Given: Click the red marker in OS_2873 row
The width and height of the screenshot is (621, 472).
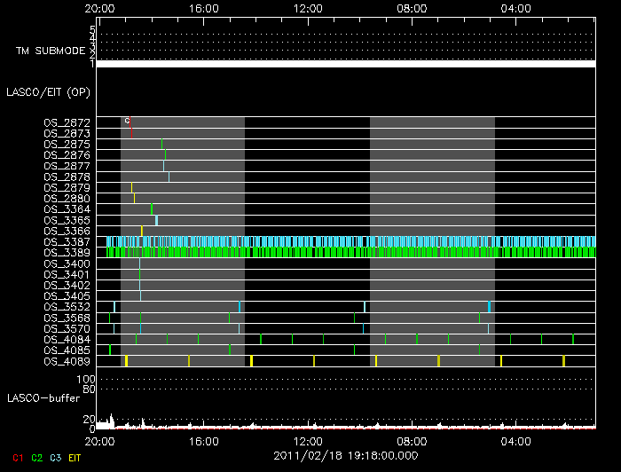Looking at the screenshot, I should pos(131,133).
